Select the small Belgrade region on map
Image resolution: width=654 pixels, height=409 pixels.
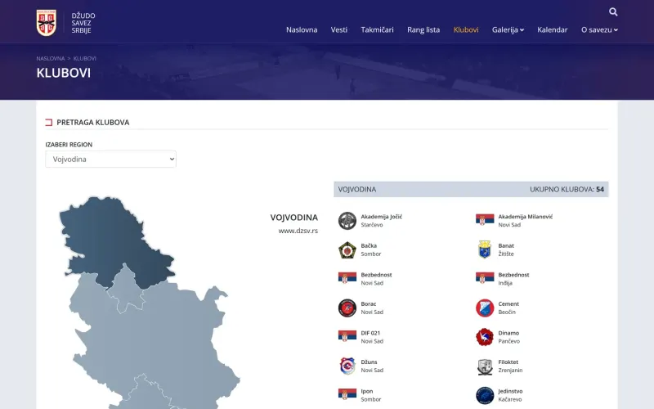tap(127, 290)
